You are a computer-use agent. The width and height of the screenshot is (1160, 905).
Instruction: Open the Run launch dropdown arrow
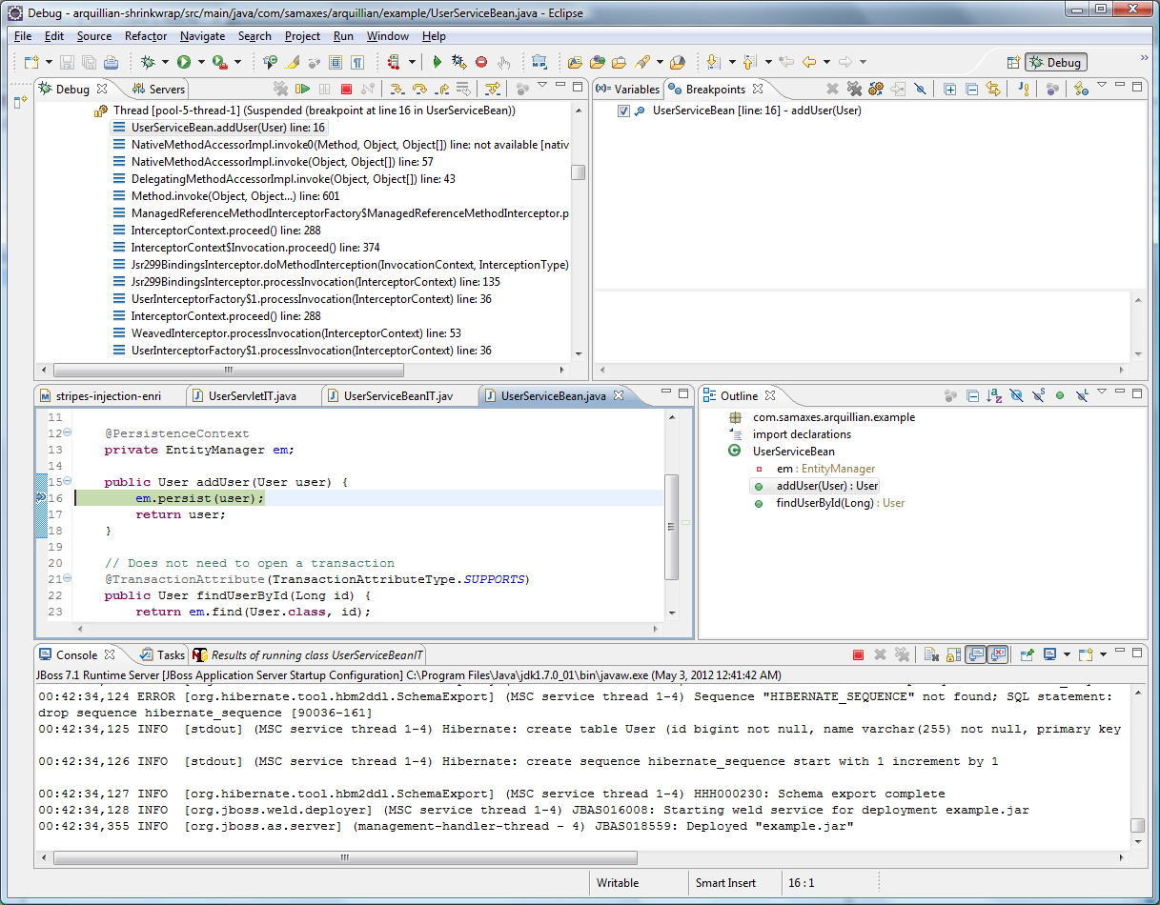click(x=201, y=62)
